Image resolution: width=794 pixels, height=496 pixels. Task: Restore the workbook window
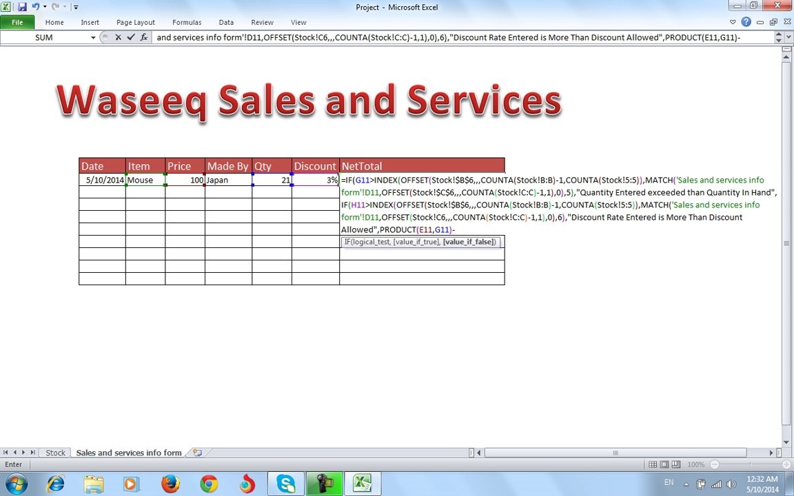coord(773,22)
